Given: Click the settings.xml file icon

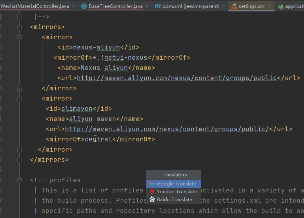Looking at the screenshot, I should pos(234,6).
